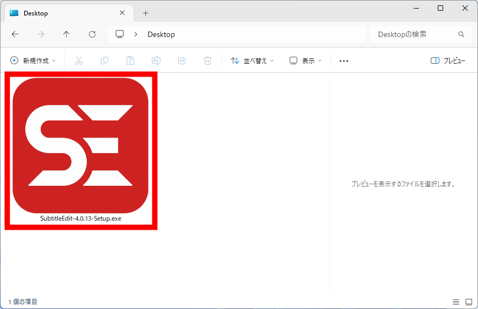Add a new tab with plus button
This screenshot has height=309, width=478.
coord(146,13)
